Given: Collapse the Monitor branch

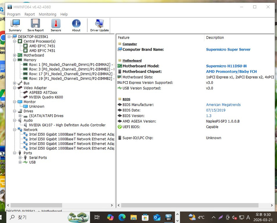Looking at the screenshot, I should tap(15, 102).
